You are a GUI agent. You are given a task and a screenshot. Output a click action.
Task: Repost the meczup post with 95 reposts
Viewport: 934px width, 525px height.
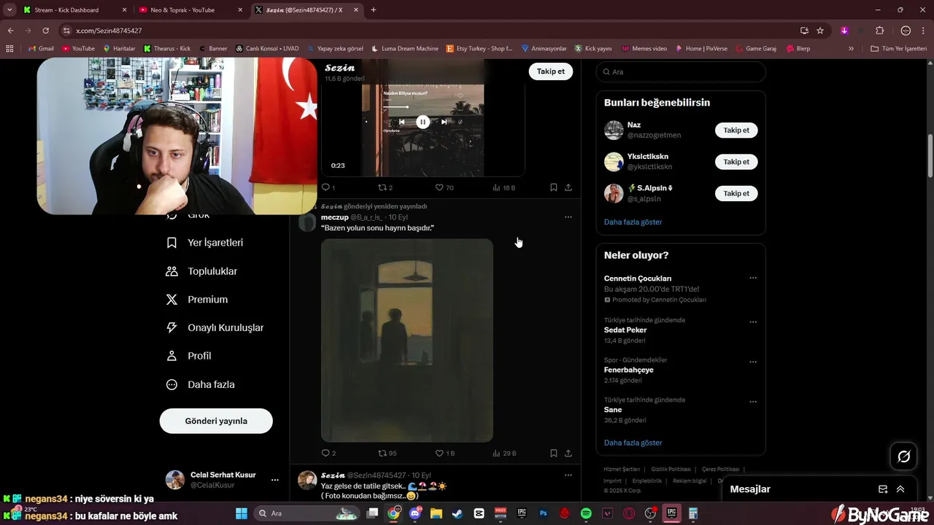[387, 453]
